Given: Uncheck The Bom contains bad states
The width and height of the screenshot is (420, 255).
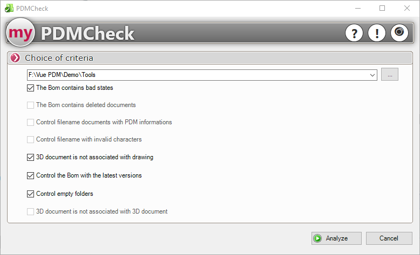Looking at the screenshot, I should (x=30, y=88).
